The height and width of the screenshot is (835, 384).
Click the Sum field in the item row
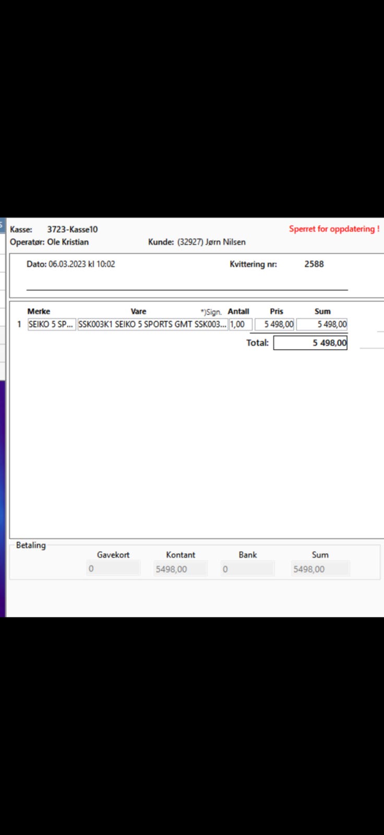[x=322, y=324]
